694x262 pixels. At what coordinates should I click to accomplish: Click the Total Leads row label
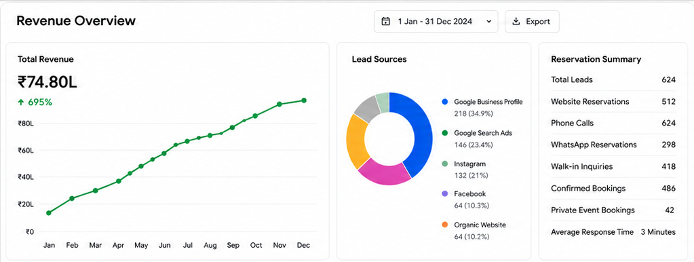(572, 79)
